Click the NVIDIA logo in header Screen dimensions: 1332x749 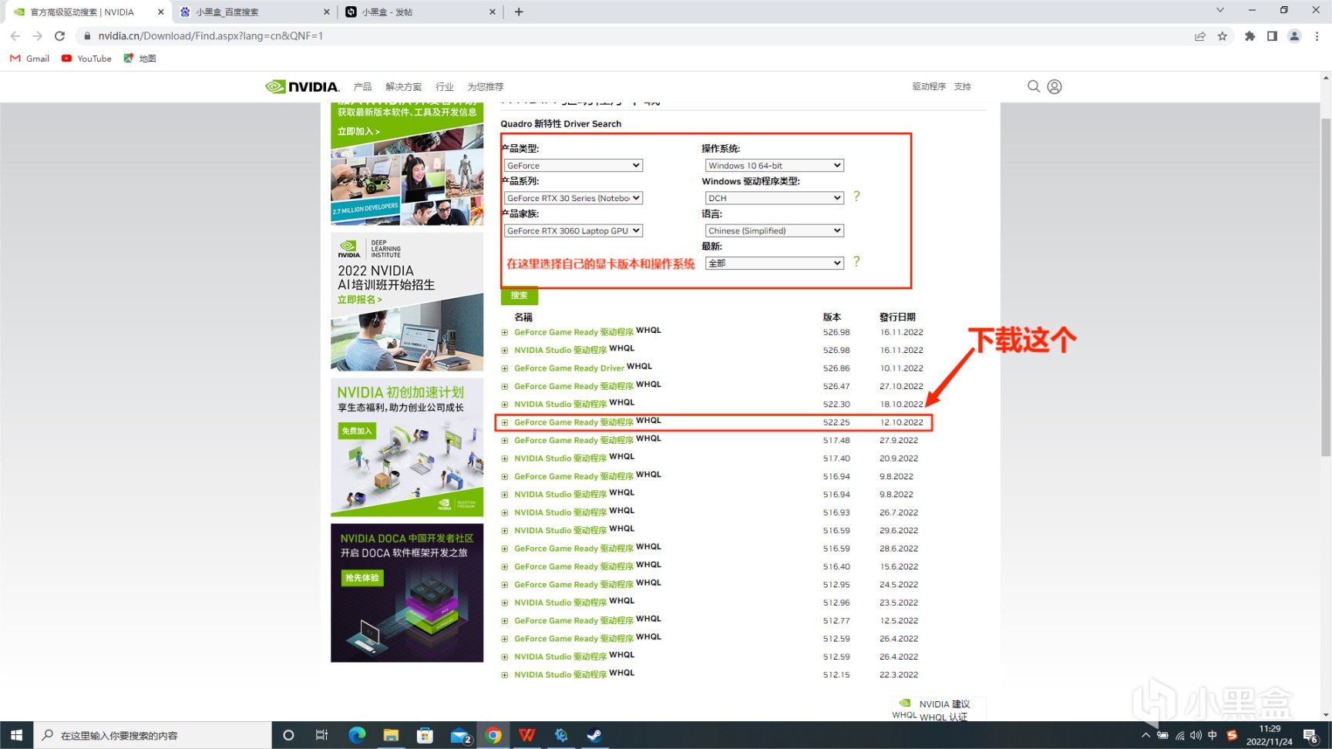coord(302,86)
